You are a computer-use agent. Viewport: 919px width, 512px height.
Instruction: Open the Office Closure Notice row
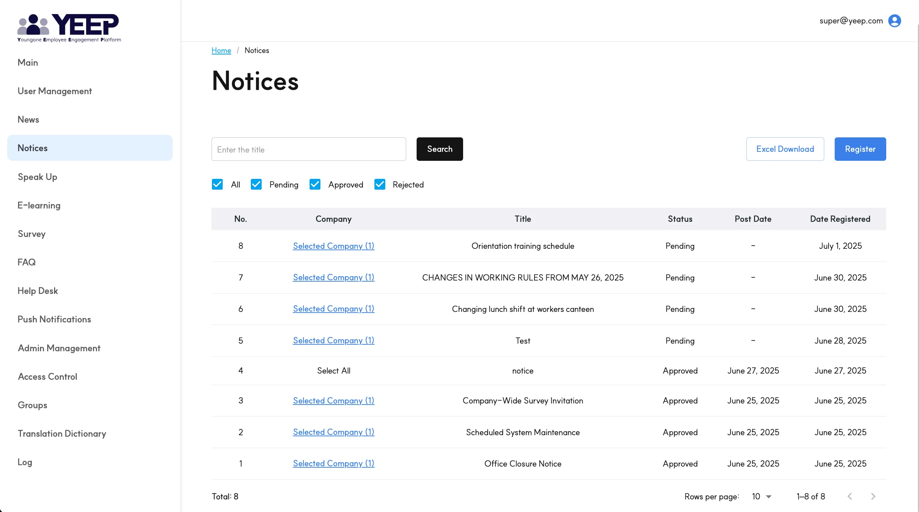point(523,464)
